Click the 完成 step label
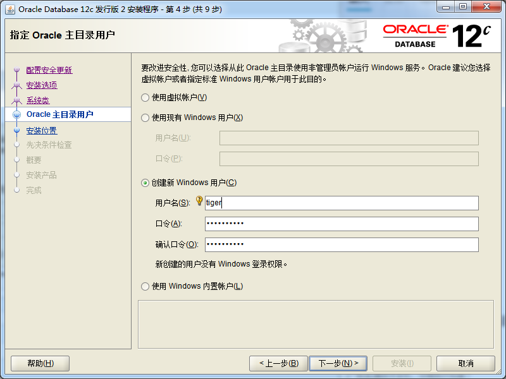The width and height of the screenshot is (506, 379). tap(34, 190)
